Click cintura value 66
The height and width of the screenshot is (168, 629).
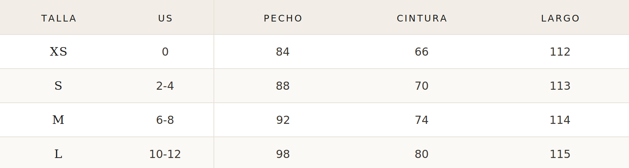pyautogui.click(x=422, y=52)
